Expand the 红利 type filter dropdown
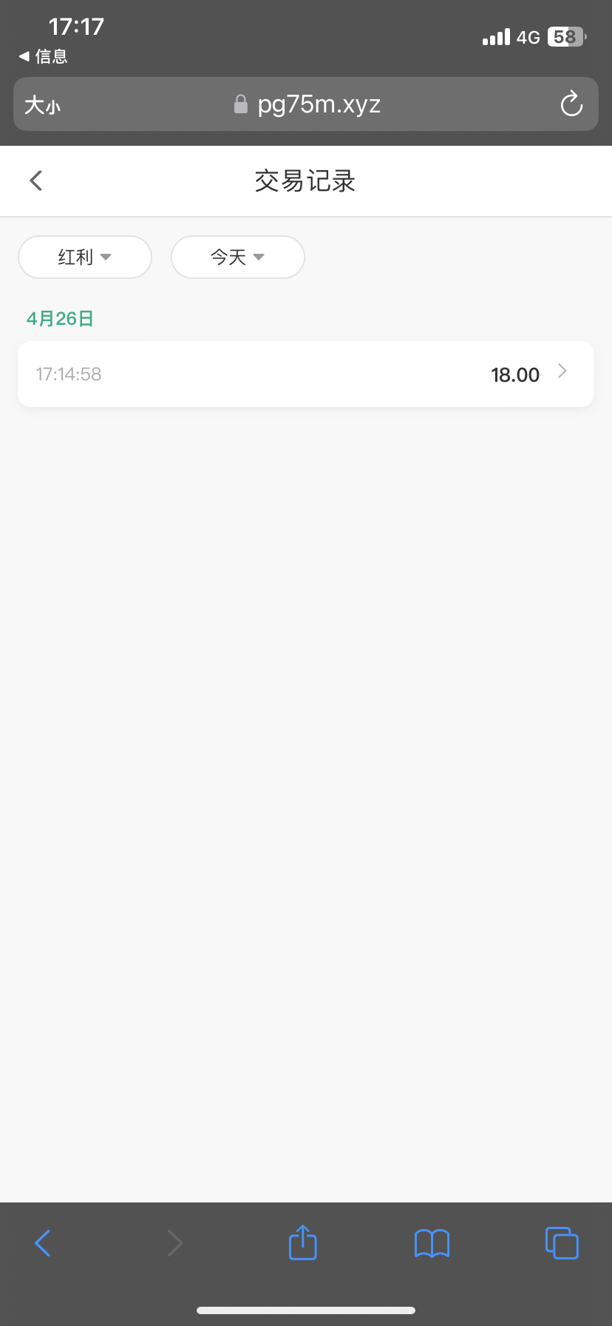This screenshot has width=612, height=1326. (85, 258)
